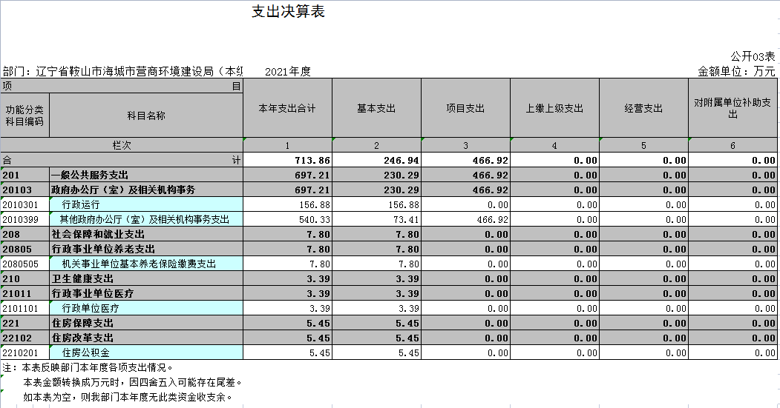The image size is (780, 408).
Task: Click code cell 22102
Action: point(25,338)
